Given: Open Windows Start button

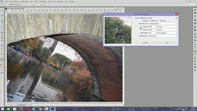Looking at the screenshot, I should point(2,109).
